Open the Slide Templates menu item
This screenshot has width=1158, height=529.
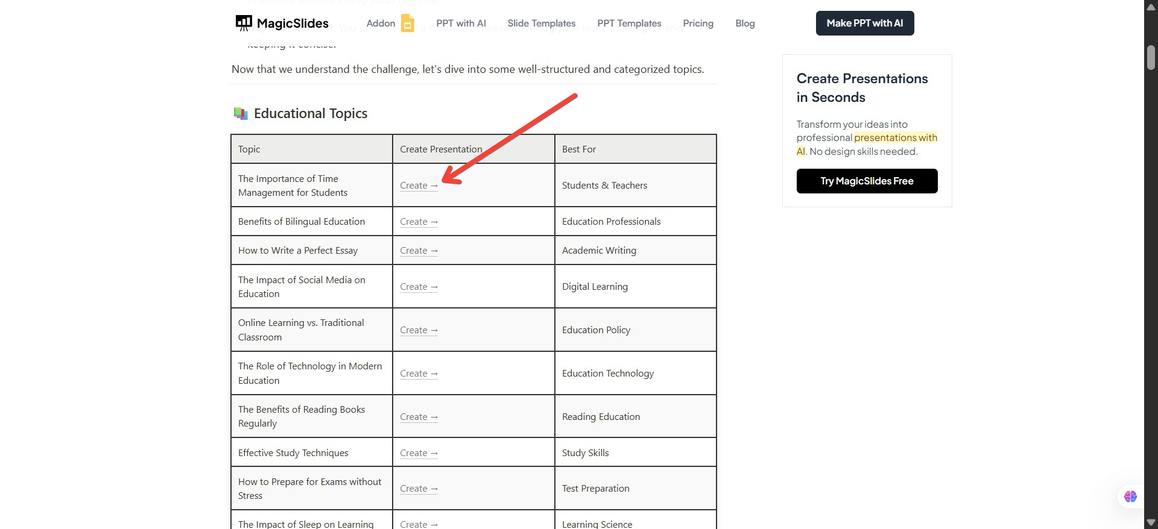point(541,23)
